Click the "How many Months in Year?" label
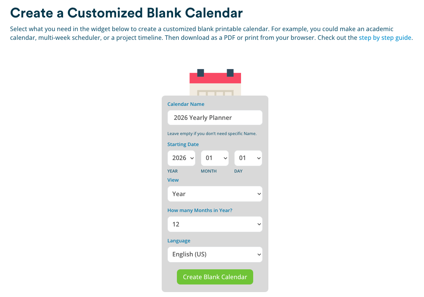 [x=200, y=211]
